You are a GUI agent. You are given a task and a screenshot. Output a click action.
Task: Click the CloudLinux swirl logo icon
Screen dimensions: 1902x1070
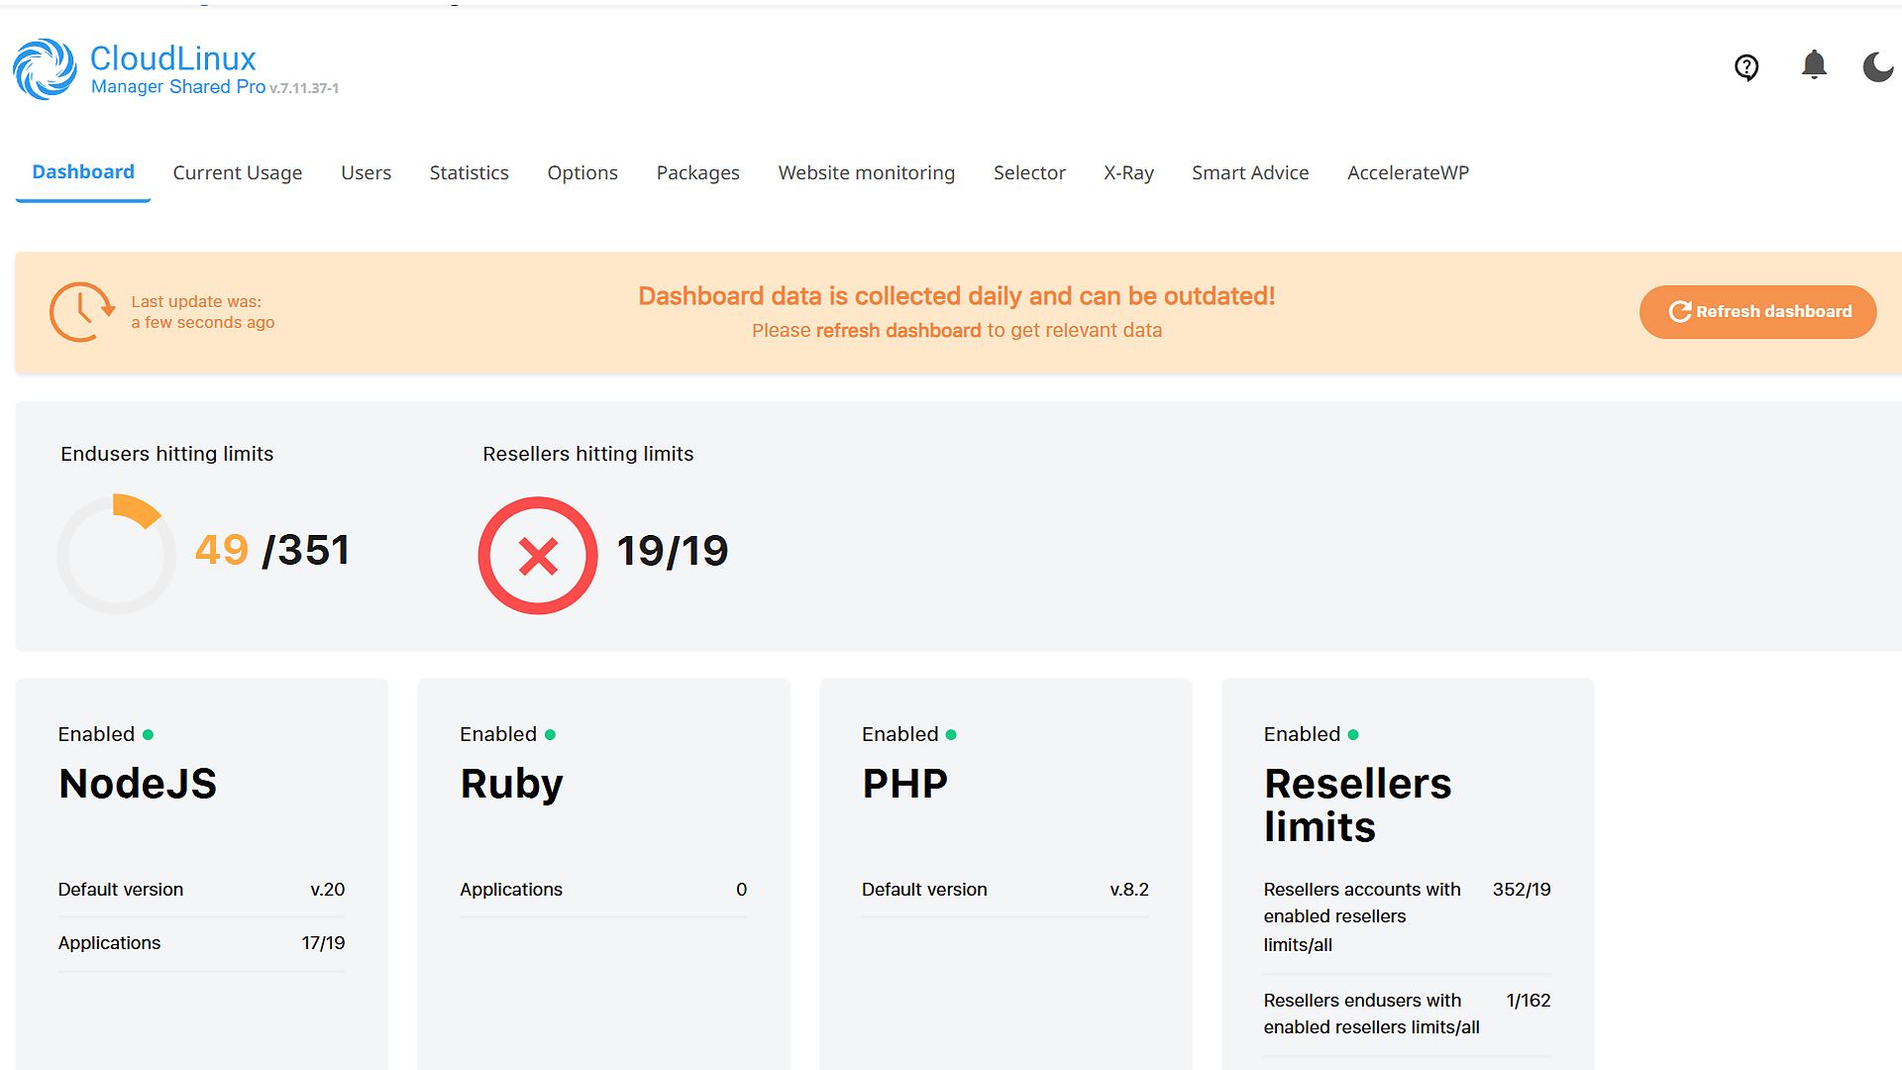coord(45,69)
